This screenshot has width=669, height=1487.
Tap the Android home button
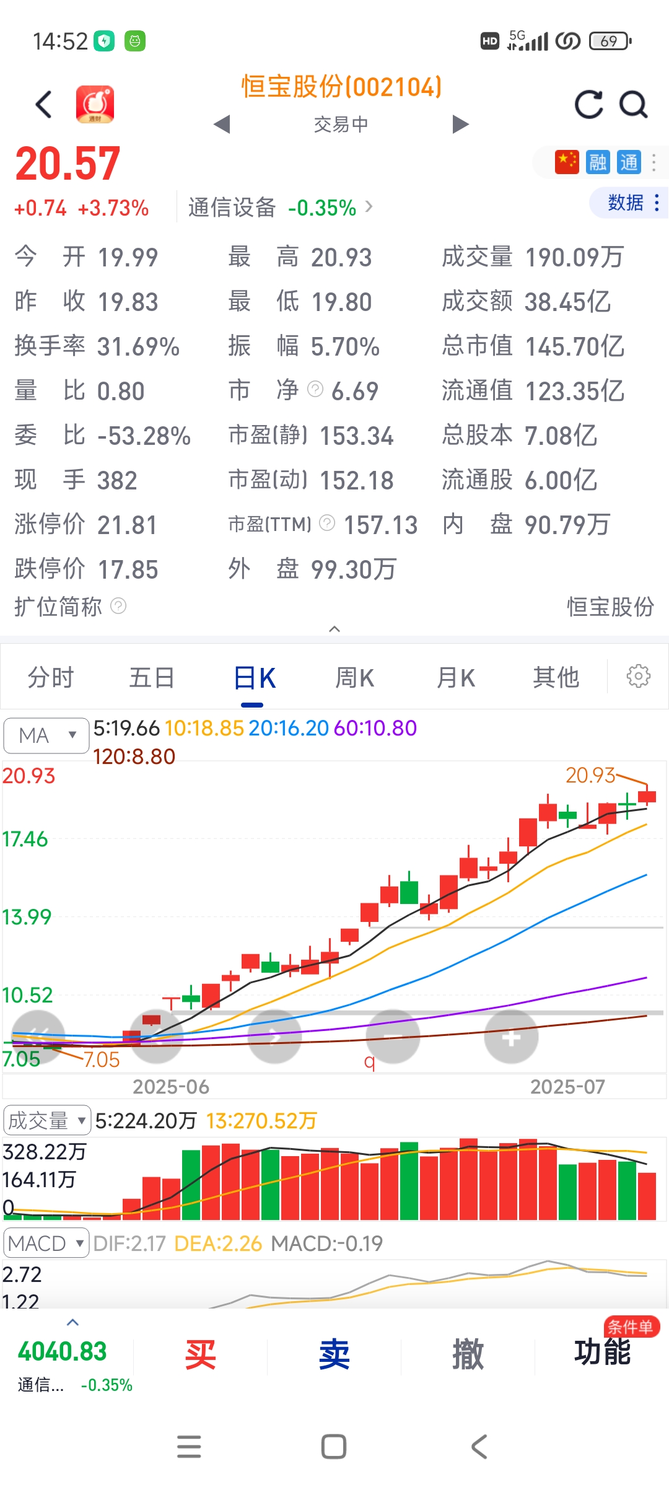[x=334, y=1447]
